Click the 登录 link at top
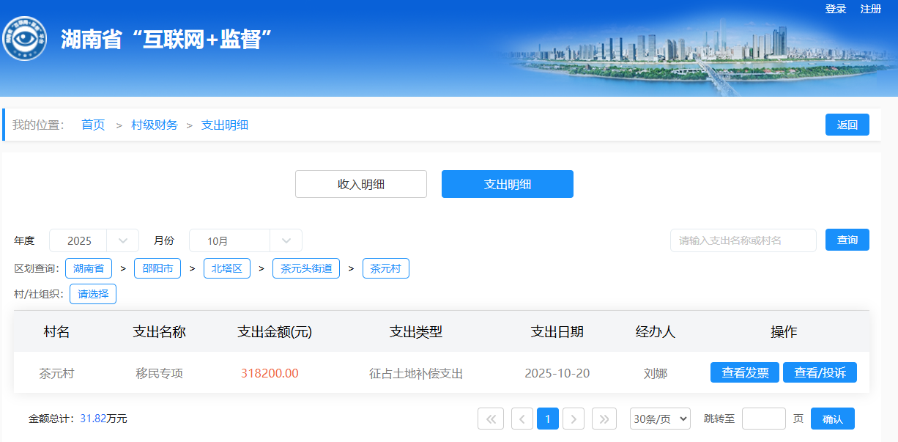Screen dimensions: 898x442 [x=836, y=9]
